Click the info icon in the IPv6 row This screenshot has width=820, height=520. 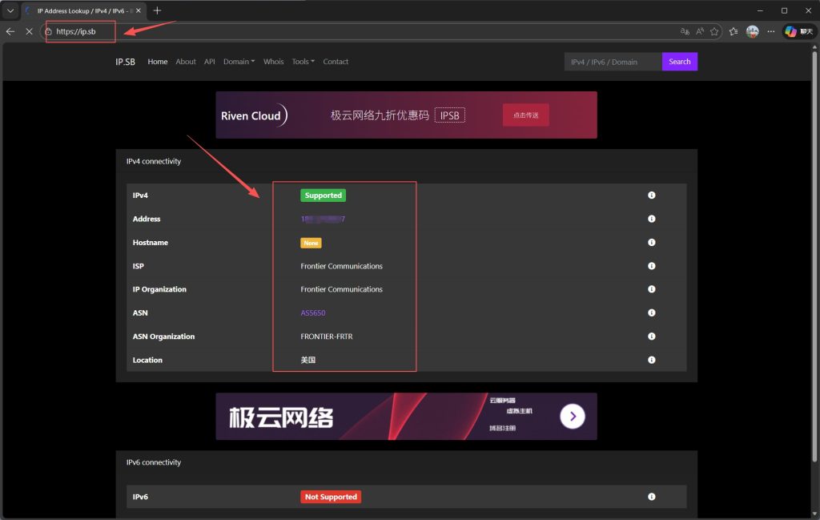652,497
